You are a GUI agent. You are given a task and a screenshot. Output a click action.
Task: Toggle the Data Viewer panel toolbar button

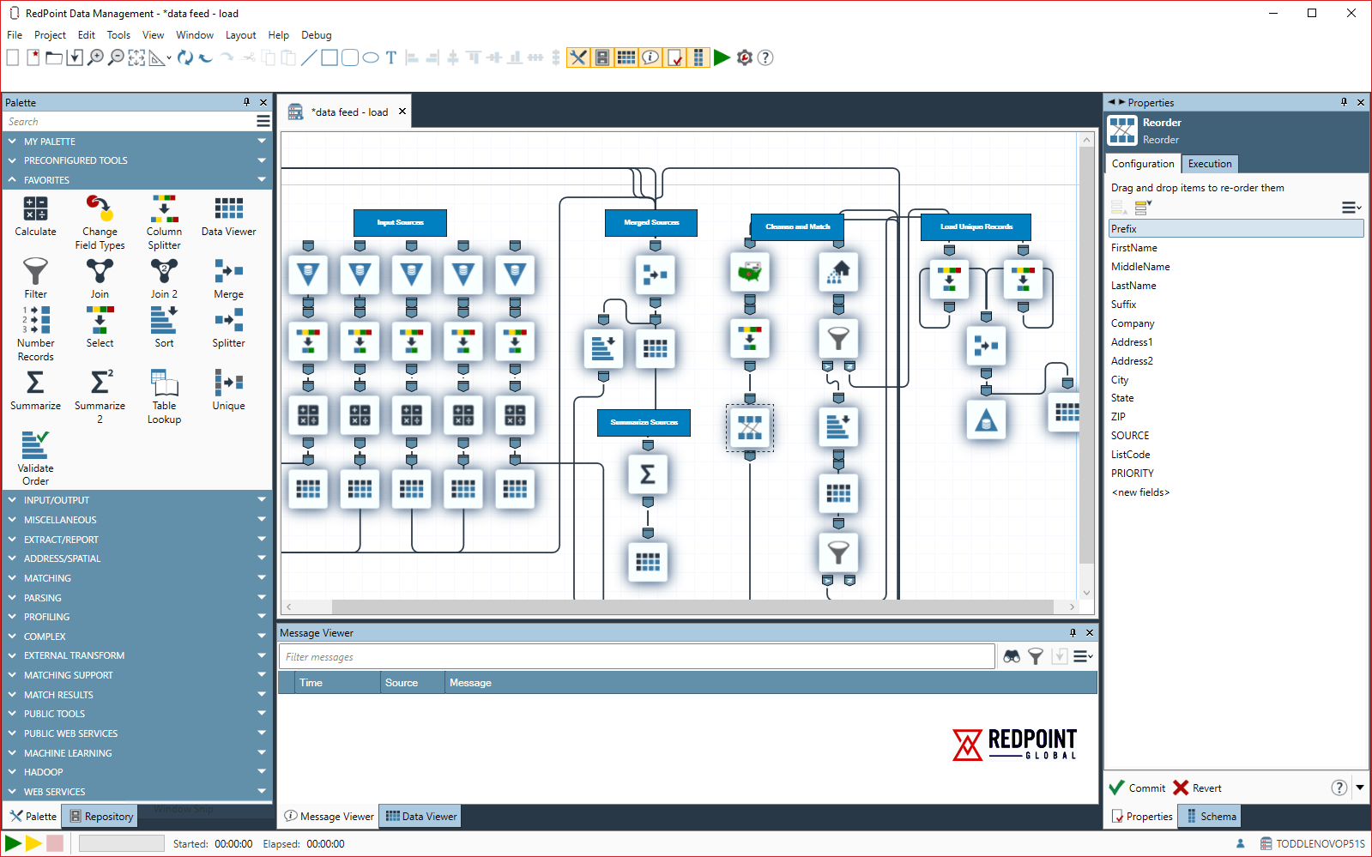click(x=626, y=57)
